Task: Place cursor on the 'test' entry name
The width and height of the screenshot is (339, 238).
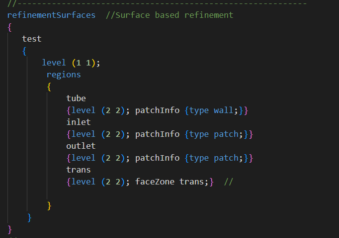Action: pyautogui.click(x=32, y=39)
